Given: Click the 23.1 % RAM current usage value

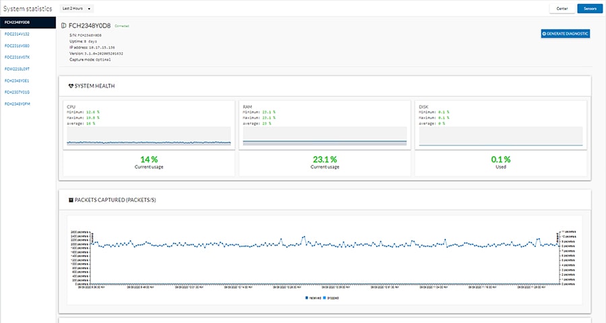Looking at the screenshot, I should [x=325, y=159].
